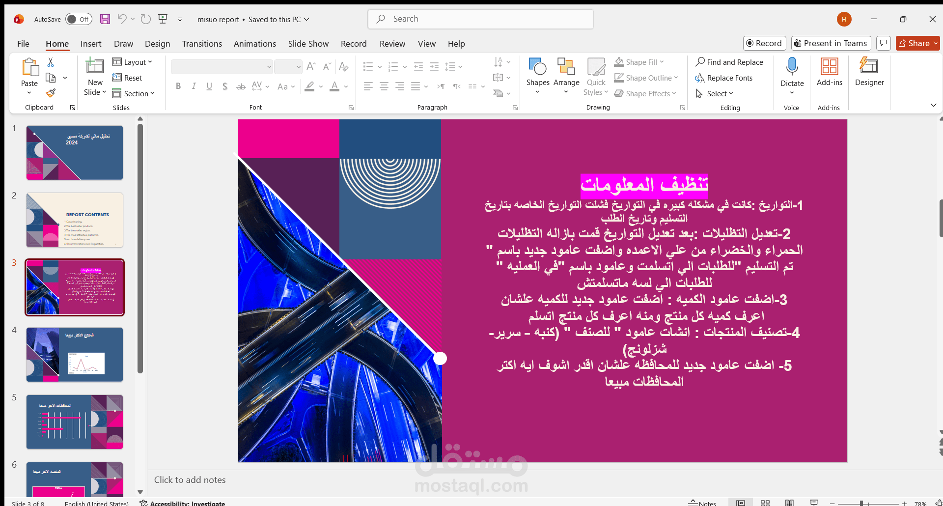Image resolution: width=943 pixels, height=506 pixels.
Task: Toggle AutoSave switch
Action: [x=78, y=19]
